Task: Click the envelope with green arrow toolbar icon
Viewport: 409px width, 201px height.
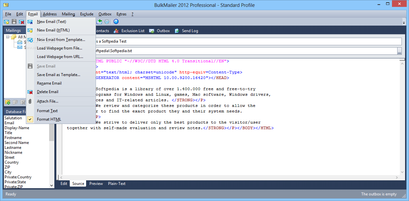Action: tap(99, 22)
